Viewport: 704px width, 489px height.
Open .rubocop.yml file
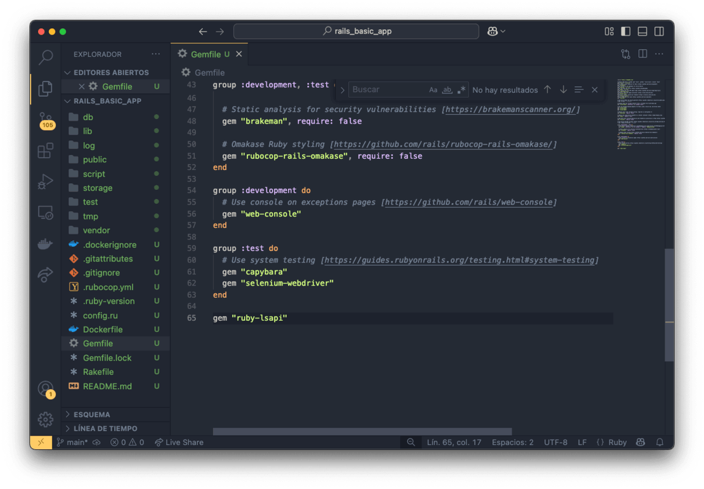(116, 287)
